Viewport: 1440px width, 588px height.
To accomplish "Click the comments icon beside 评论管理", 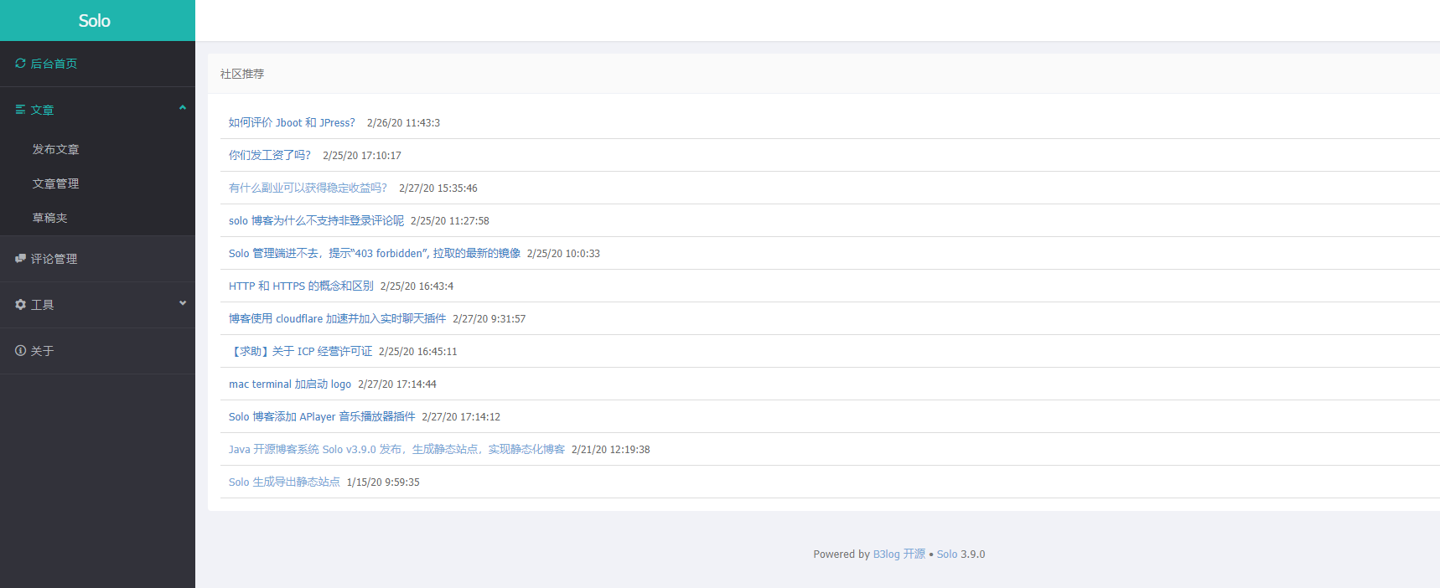I will 20,259.
